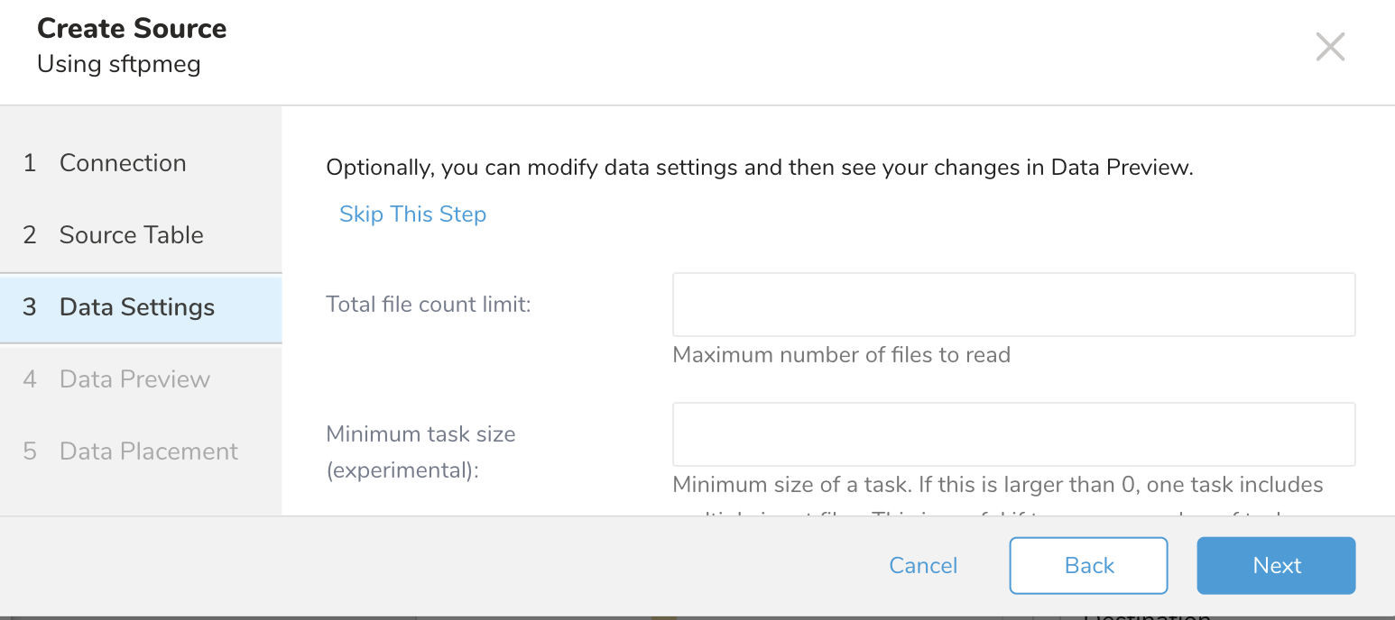Click the Skip This Step link
1395x620 pixels.
[x=412, y=214]
